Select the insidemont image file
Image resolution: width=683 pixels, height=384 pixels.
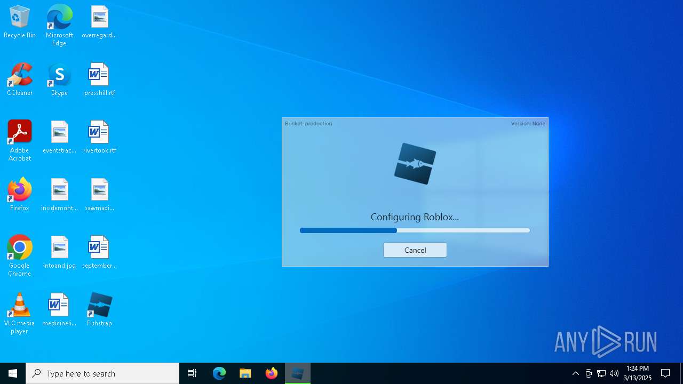pos(59,195)
